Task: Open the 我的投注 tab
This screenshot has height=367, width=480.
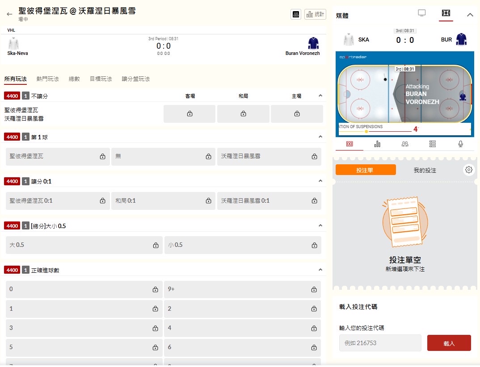Action: point(425,170)
